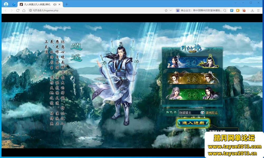Open the tab list chevron in title bar

coord(235,3)
